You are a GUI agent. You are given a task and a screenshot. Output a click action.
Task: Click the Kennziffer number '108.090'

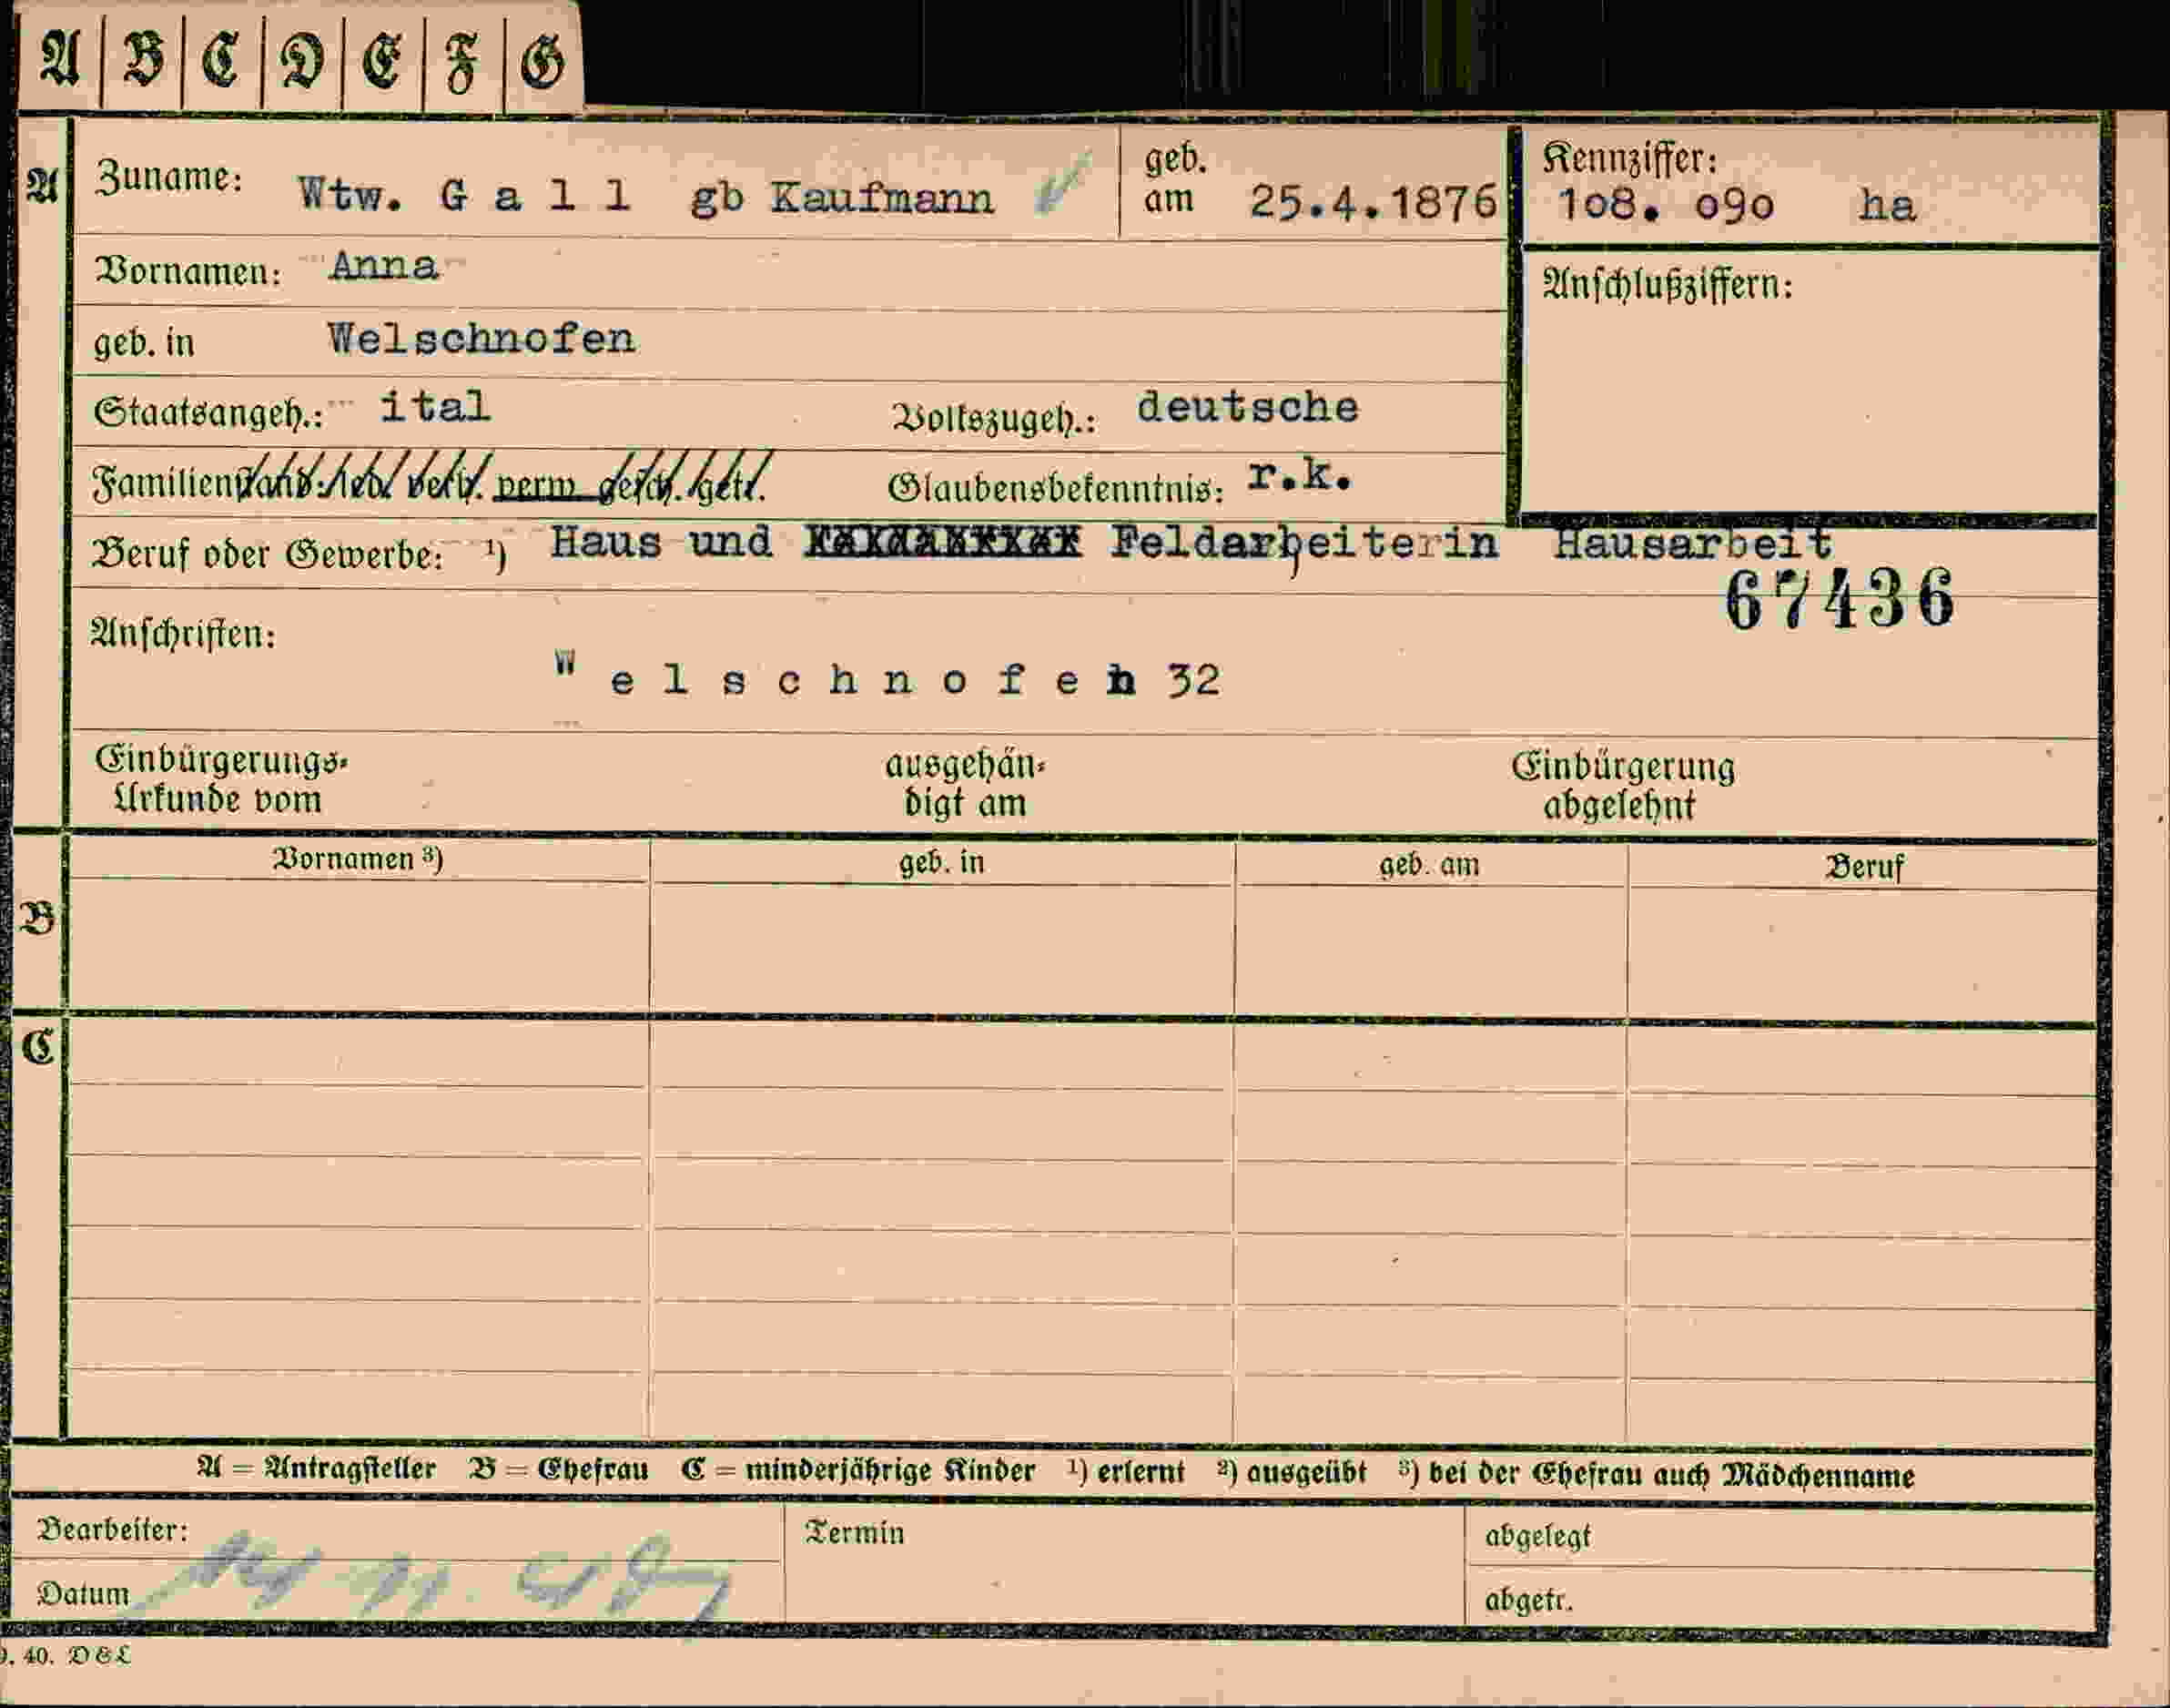[x=1667, y=205]
